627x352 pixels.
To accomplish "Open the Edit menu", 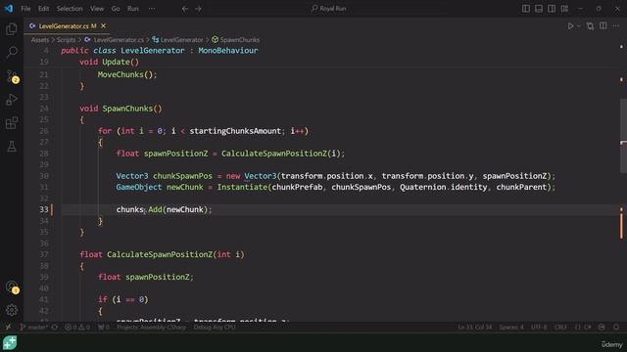I will 43,9.
